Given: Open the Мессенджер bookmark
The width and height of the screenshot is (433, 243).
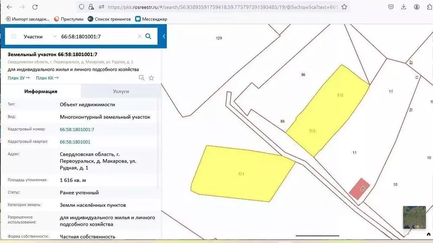Looking at the screenshot, I should point(151,19).
